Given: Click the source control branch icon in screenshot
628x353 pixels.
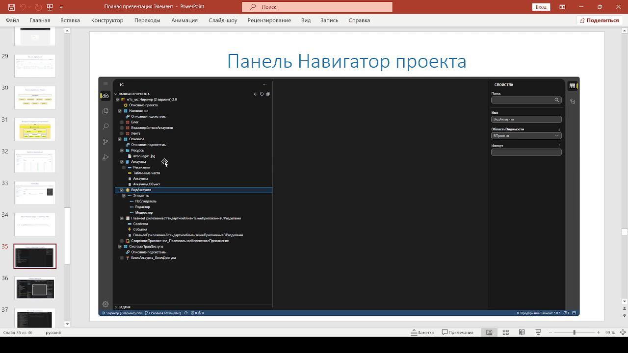Looking at the screenshot, I should pos(105,142).
